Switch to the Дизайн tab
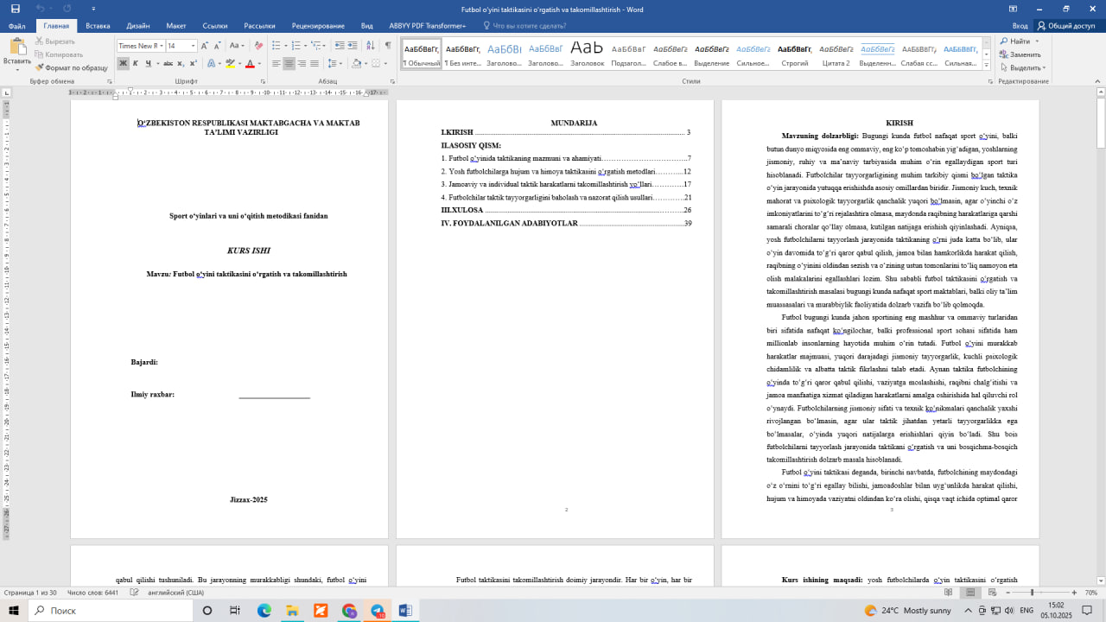Image resolution: width=1106 pixels, height=622 pixels. pos(137,26)
